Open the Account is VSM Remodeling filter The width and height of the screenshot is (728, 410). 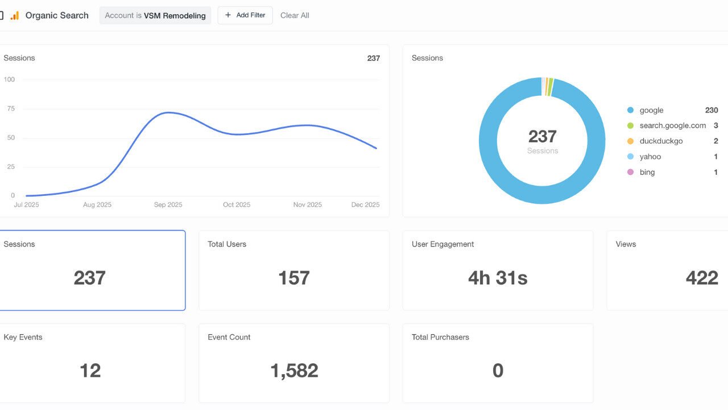(x=155, y=15)
